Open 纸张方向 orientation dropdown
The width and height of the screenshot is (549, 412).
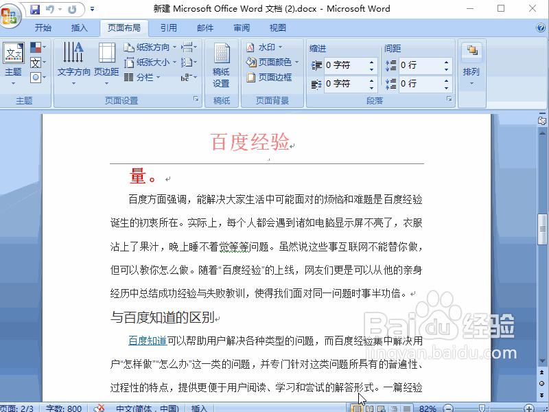click(150, 47)
